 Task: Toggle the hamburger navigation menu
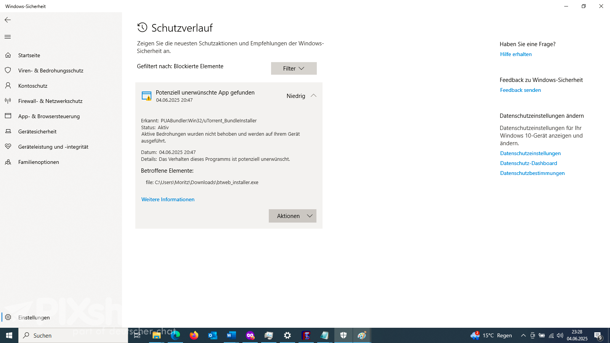(x=8, y=37)
